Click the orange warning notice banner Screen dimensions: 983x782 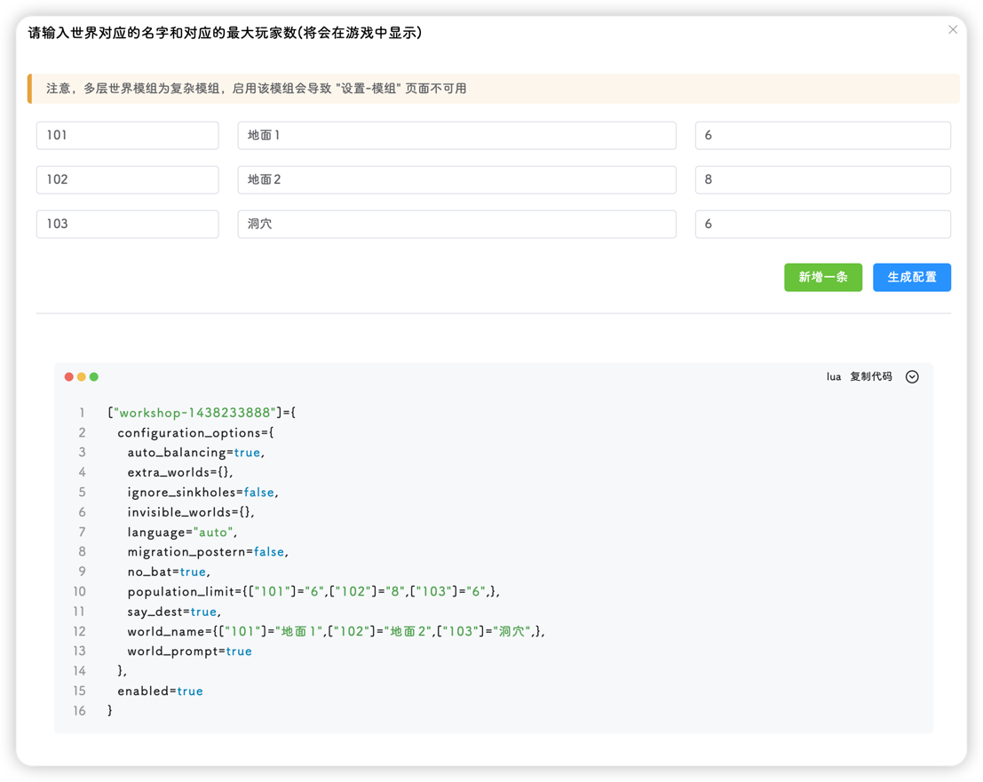click(x=493, y=89)
